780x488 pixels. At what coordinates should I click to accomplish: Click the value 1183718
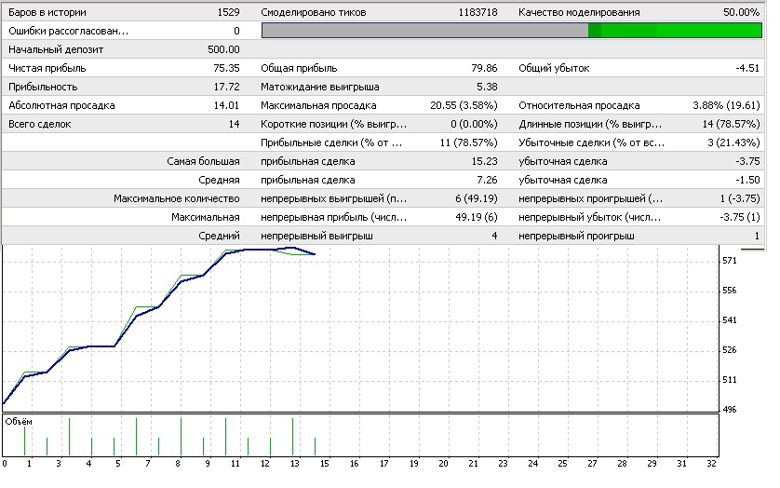pyautogui.click(x=477, y=12)
